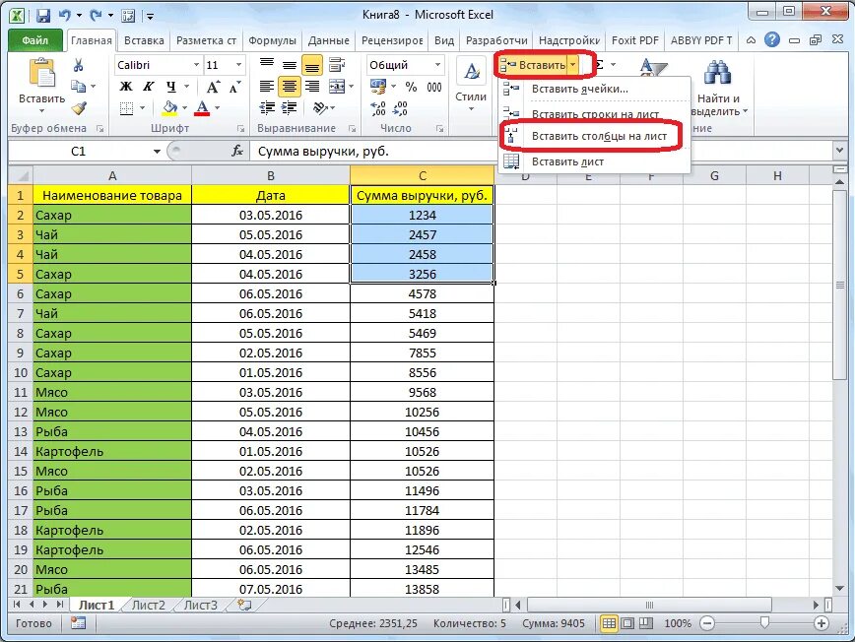The height and width of the screenshot is (642, 855).
Task: Click Найти и выделить binoculars button
Action: click(719, 89)
